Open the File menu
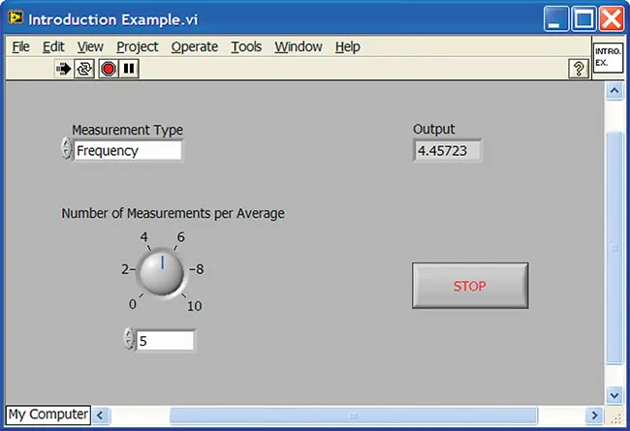 (21, 46)
